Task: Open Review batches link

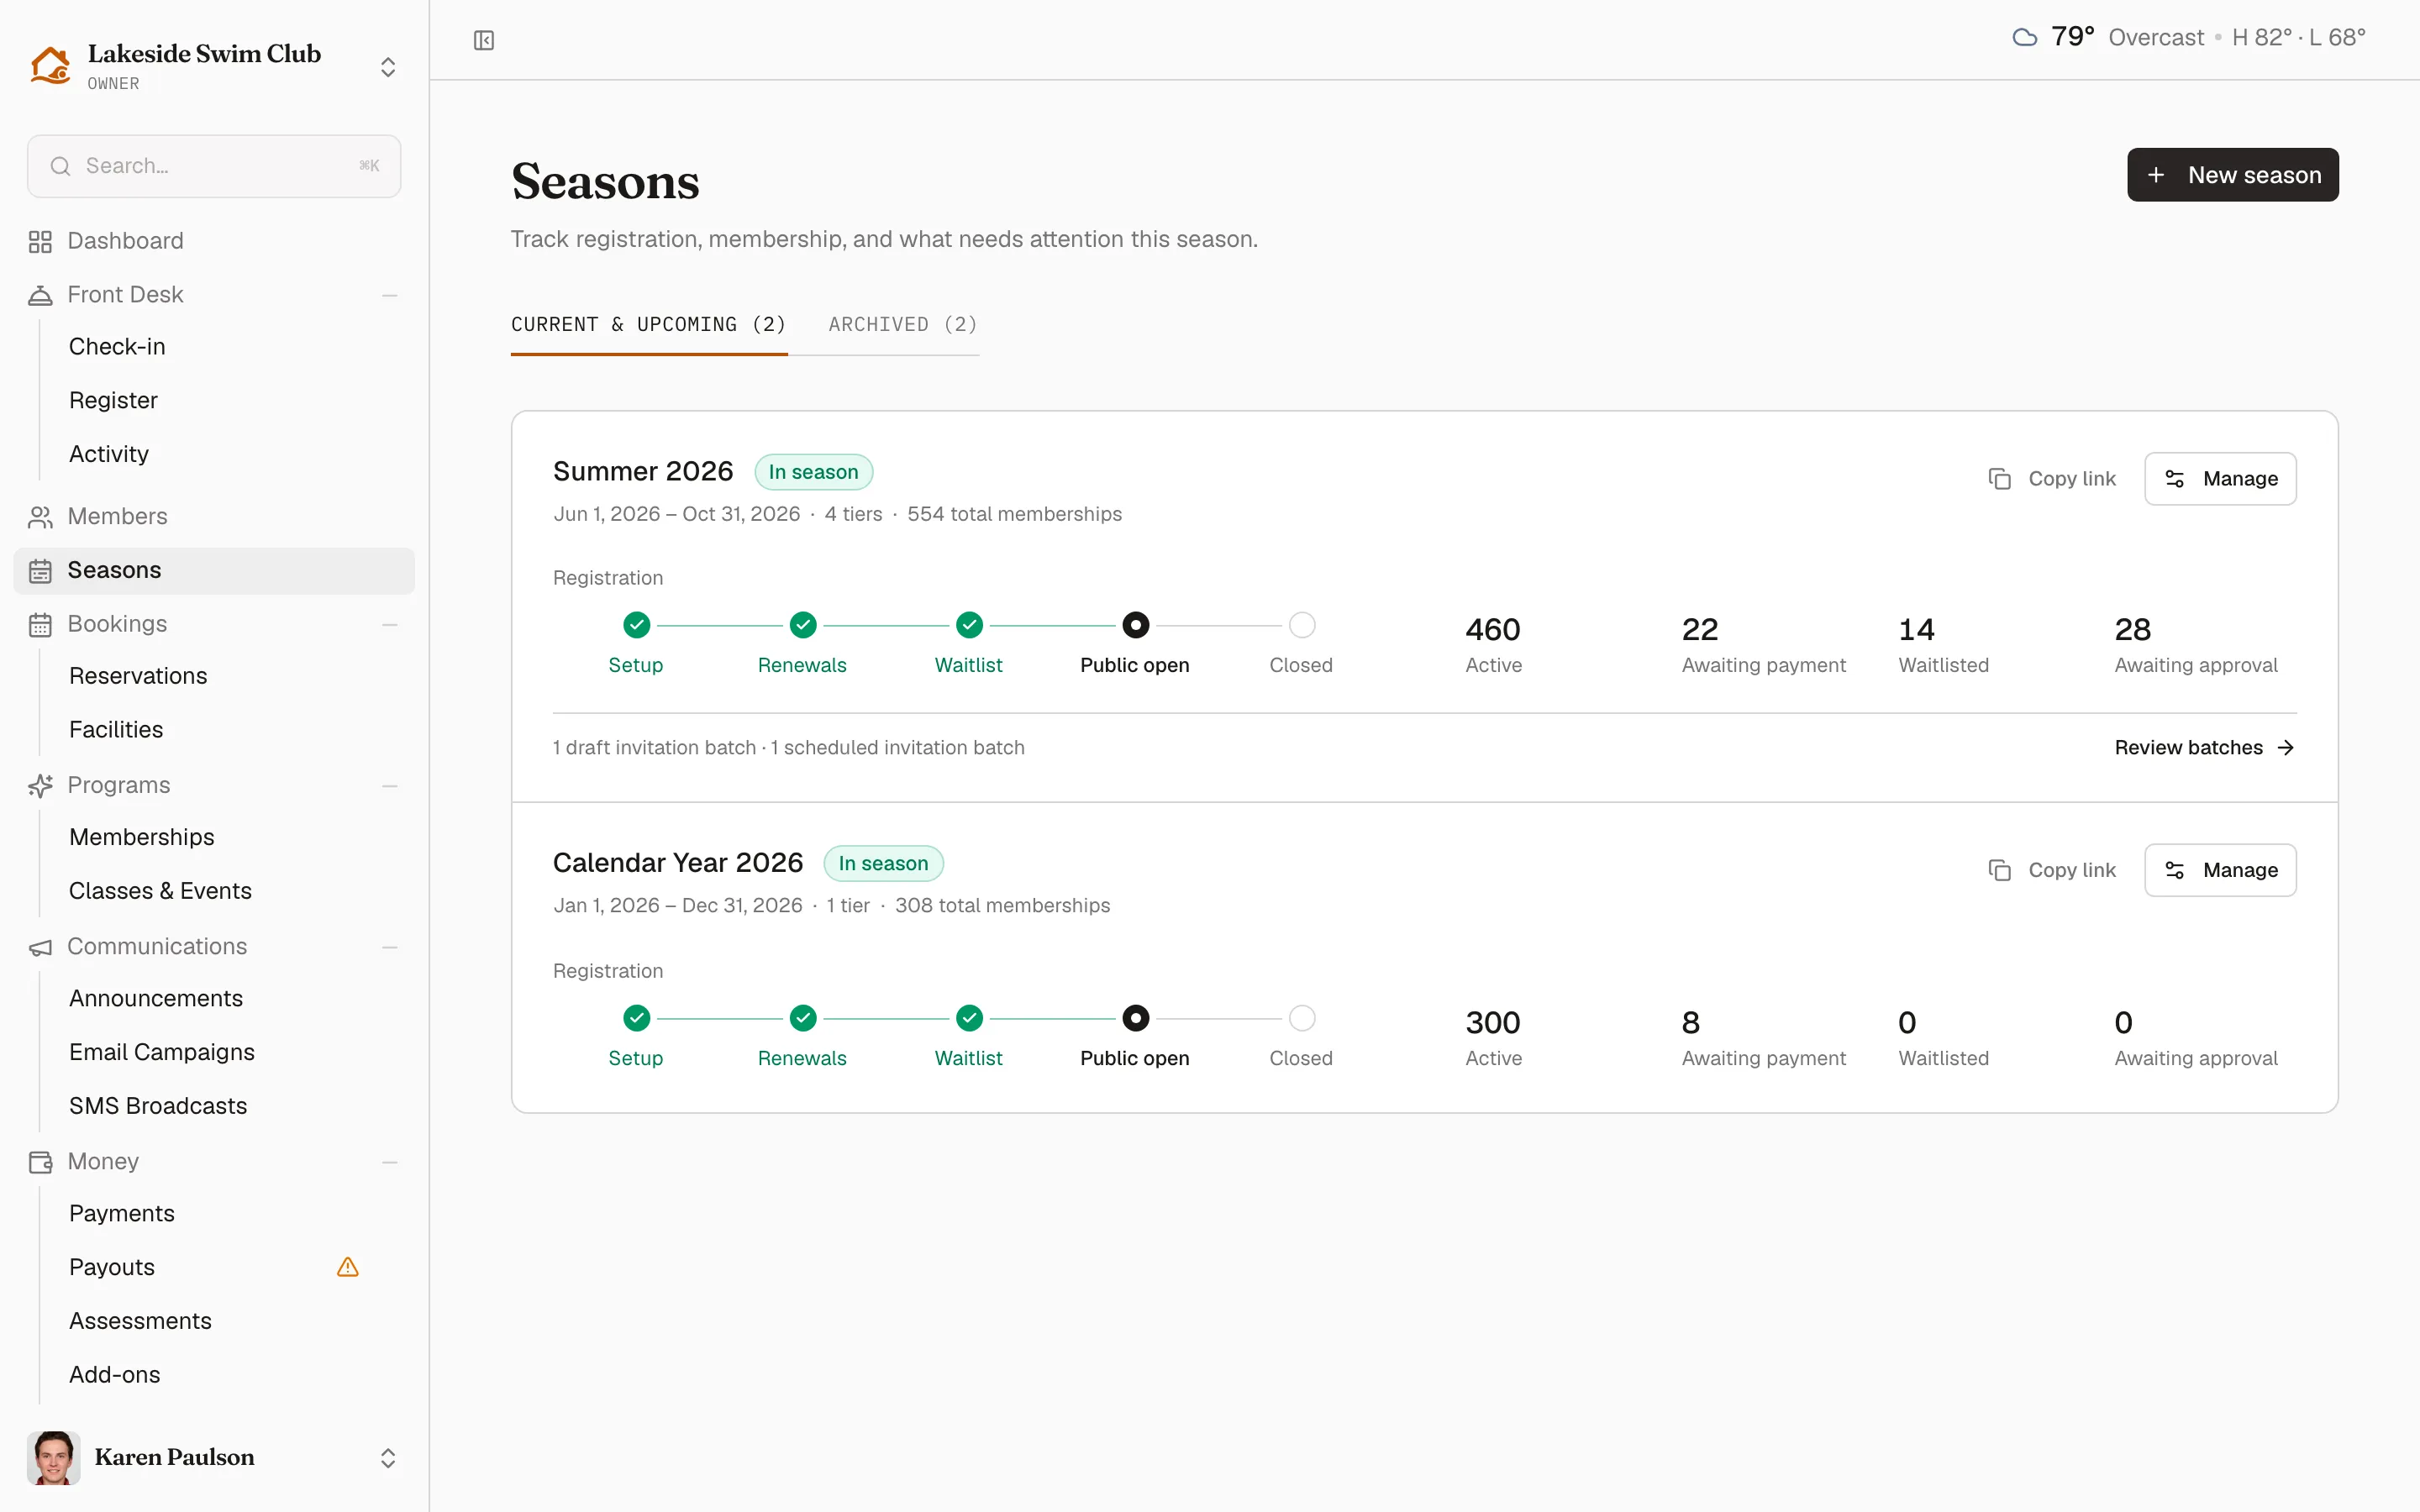Action: click(2204, 748)
